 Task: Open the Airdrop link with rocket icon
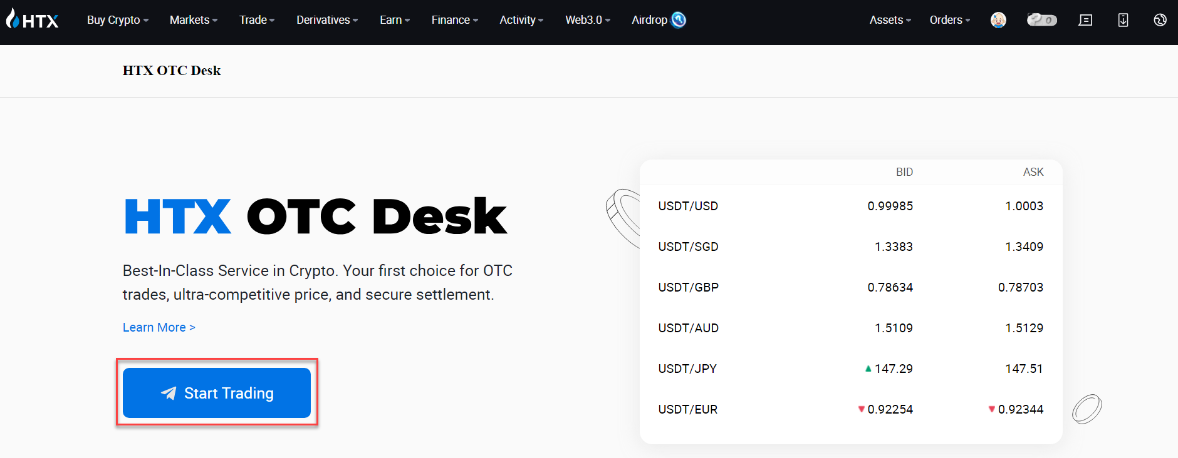(659, 20)
